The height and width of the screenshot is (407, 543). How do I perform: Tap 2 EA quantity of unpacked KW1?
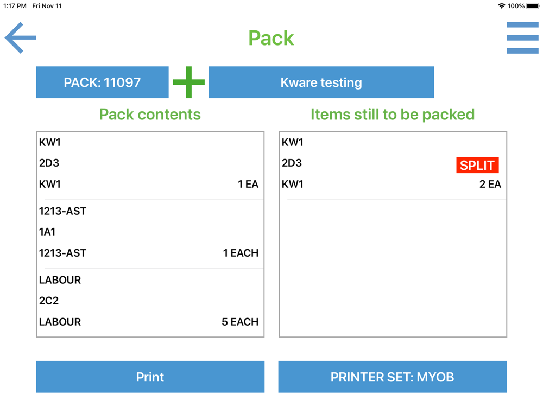coord(490,185)
